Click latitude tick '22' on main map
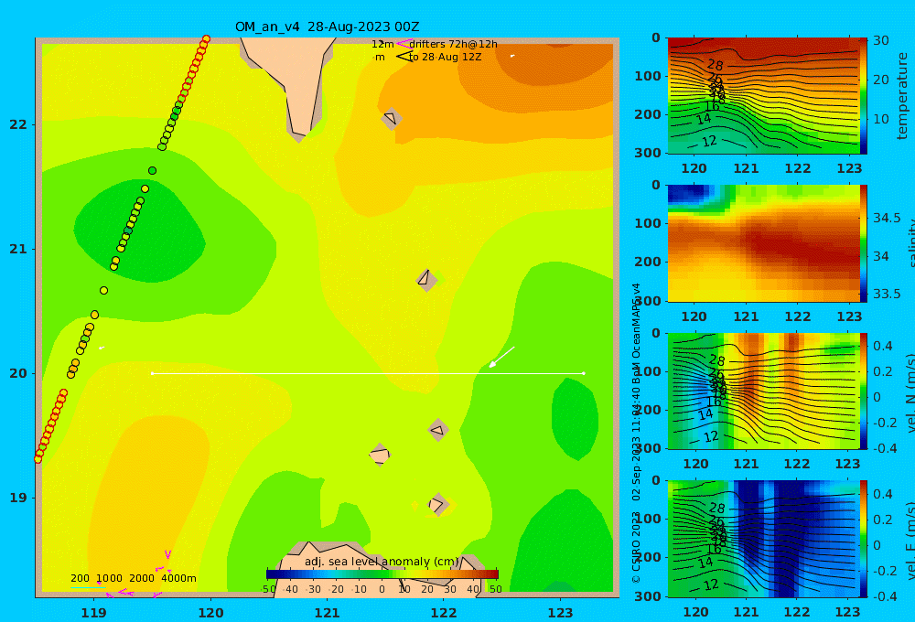 (18, 124)
